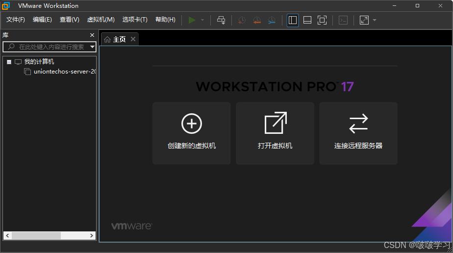Click the library horizontal scrollbar thumb
453x253 pixels.
[36, 236]
